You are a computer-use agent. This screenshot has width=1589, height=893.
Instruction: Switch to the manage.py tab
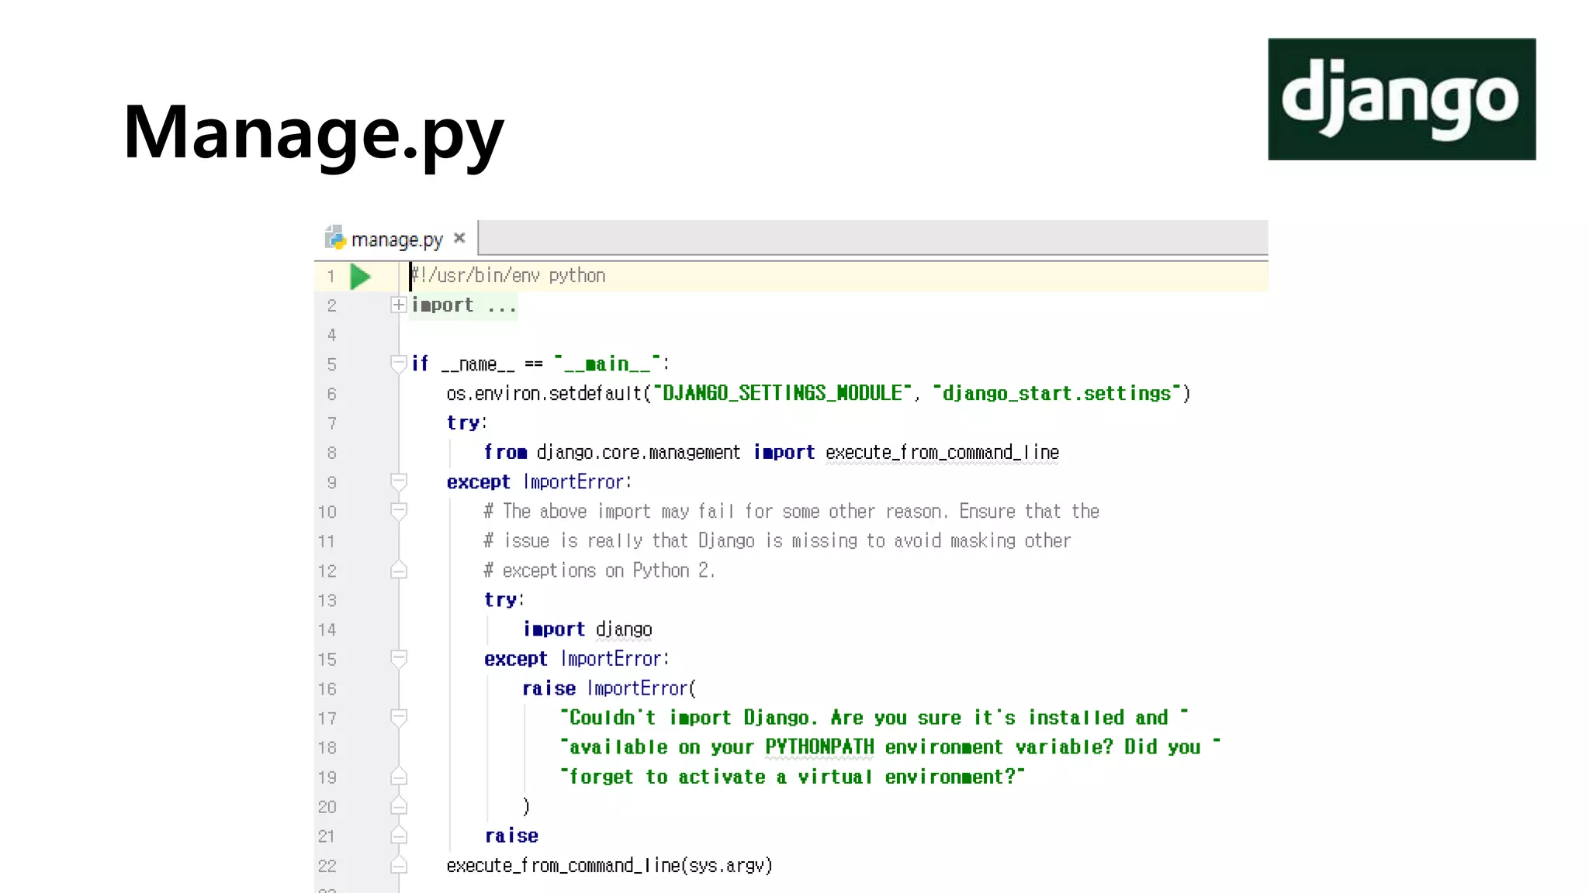tap(396, 238)
